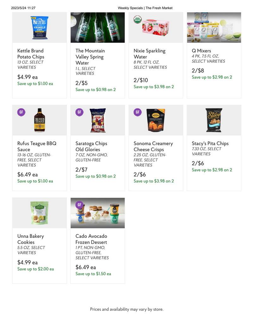Image resolution: width=253 pixels, height=328 pixels.
Task: Click the prices may vary disclaimer
Action: pos(127,309)
